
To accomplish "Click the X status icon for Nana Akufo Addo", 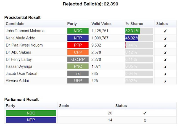I will click(x=165, y=38).
